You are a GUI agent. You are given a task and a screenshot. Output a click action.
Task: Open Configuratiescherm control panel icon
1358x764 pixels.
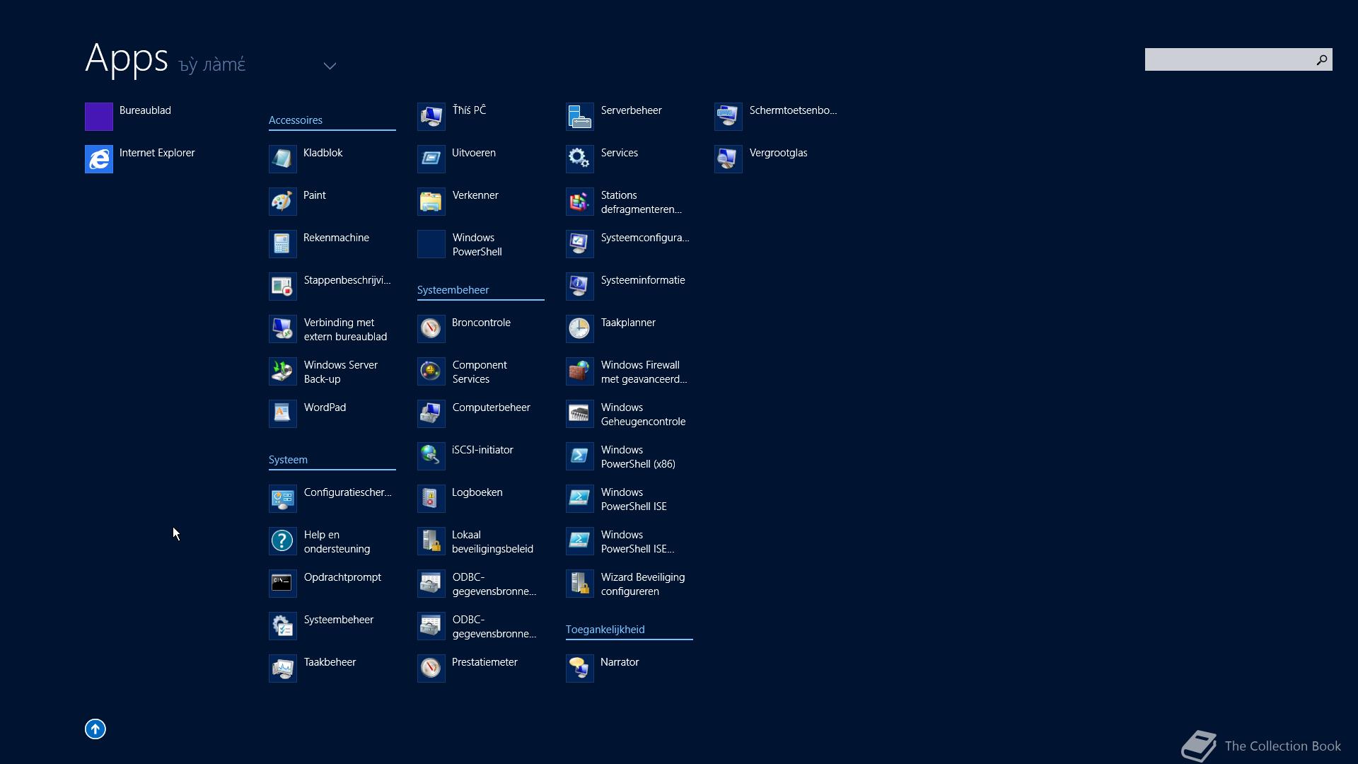click(x=283, y=499)
